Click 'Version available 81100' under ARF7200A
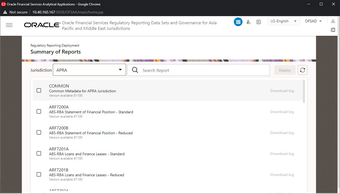Image resolution: width=340 pixels, height=194 pixels. pyautogui.click(x=66, y=117)
